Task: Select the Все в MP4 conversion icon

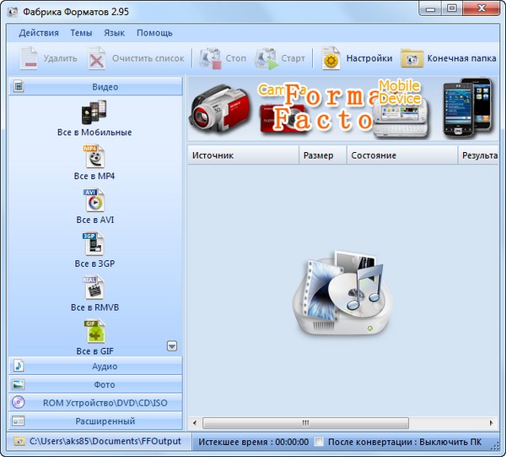Action: click(94, 157)
